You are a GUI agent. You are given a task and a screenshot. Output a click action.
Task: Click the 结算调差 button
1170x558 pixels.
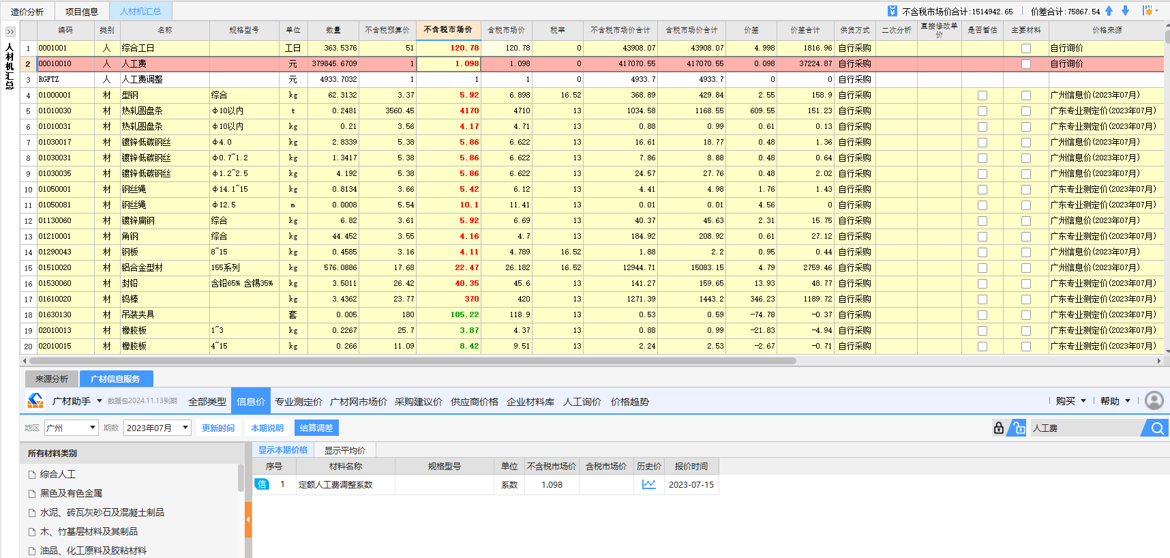tap(316, 428)
